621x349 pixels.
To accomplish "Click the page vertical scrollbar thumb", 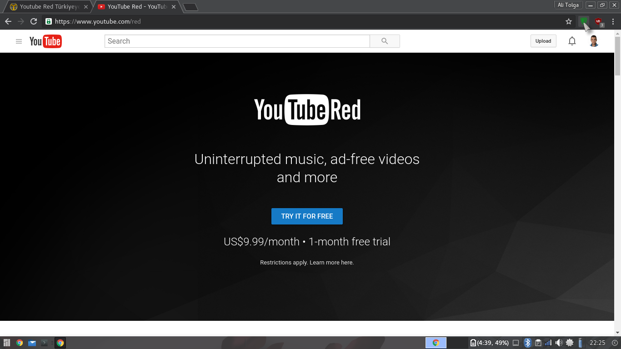I will coord(617,55).
